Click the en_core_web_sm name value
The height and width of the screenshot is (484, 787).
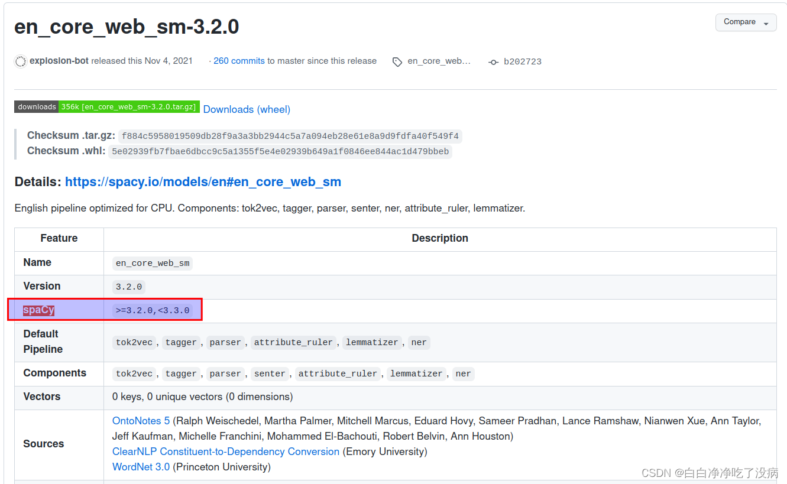click(153, 263)
